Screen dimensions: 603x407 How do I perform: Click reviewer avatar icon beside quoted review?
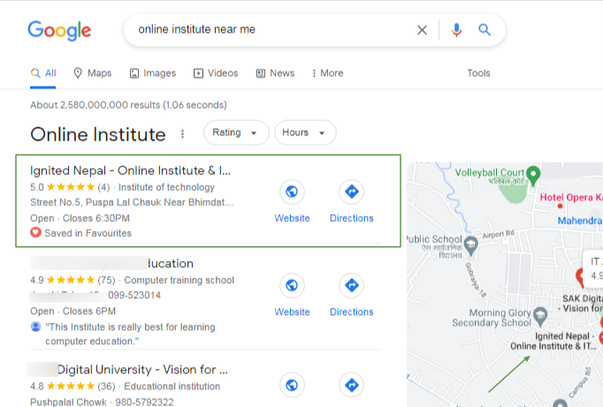(x=35, y=326)
